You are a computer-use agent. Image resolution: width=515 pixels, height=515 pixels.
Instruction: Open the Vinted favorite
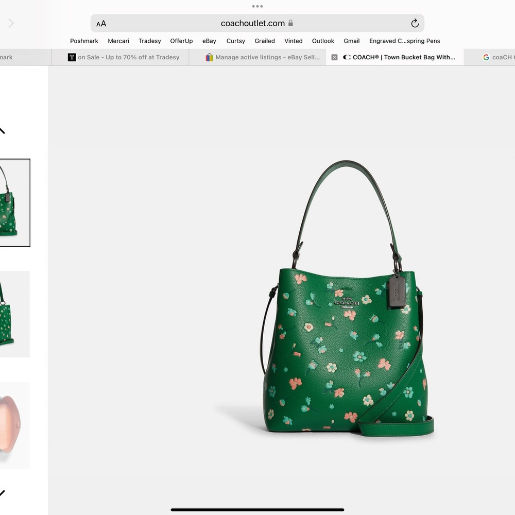coord(294,41)
